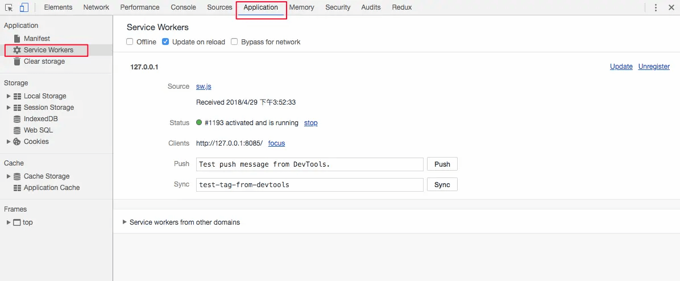Expand Service workers from other domains
This screenshot has width=680, height=281.
click(x=125, y=222)
